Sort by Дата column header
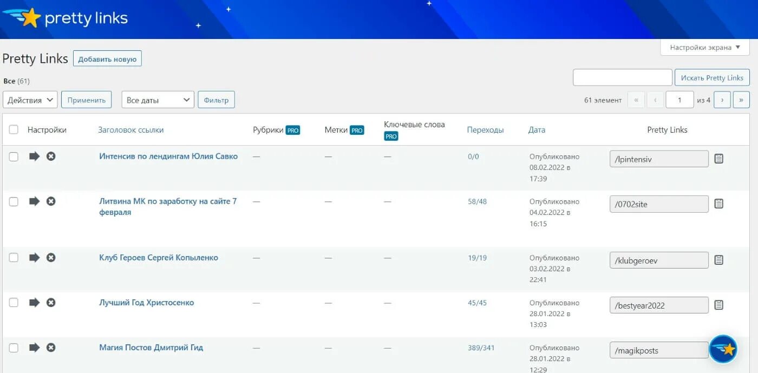 pos(537,130)
